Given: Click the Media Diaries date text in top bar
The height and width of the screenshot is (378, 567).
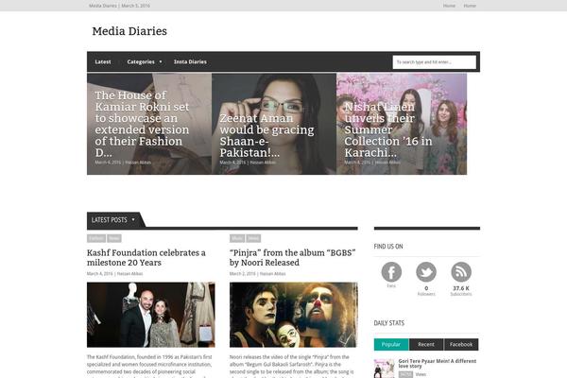Looking at the screenshot, I should 119,6.
